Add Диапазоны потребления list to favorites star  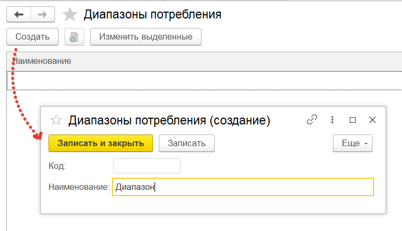pyautogui.click(x=70, y=15)
